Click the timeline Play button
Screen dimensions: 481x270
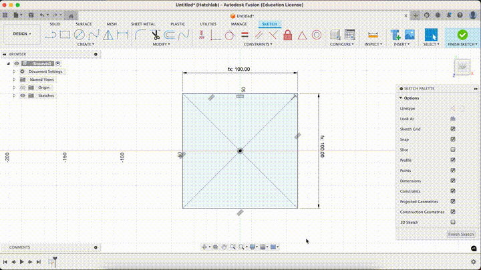click(x=22, y=262)
